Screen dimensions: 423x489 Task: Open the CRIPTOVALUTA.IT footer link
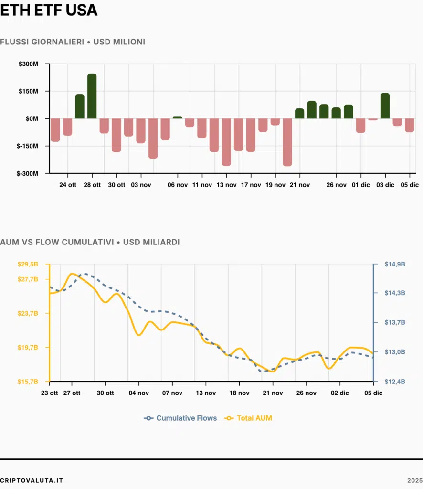(x=32, y=480)
